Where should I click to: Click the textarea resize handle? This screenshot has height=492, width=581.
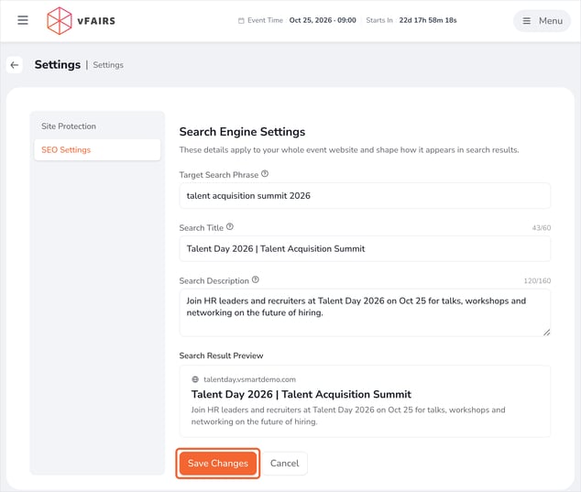[546, 333]
